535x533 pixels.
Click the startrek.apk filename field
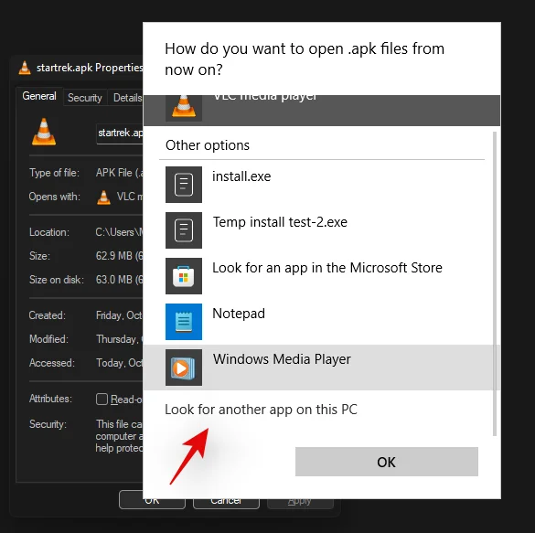120,133
